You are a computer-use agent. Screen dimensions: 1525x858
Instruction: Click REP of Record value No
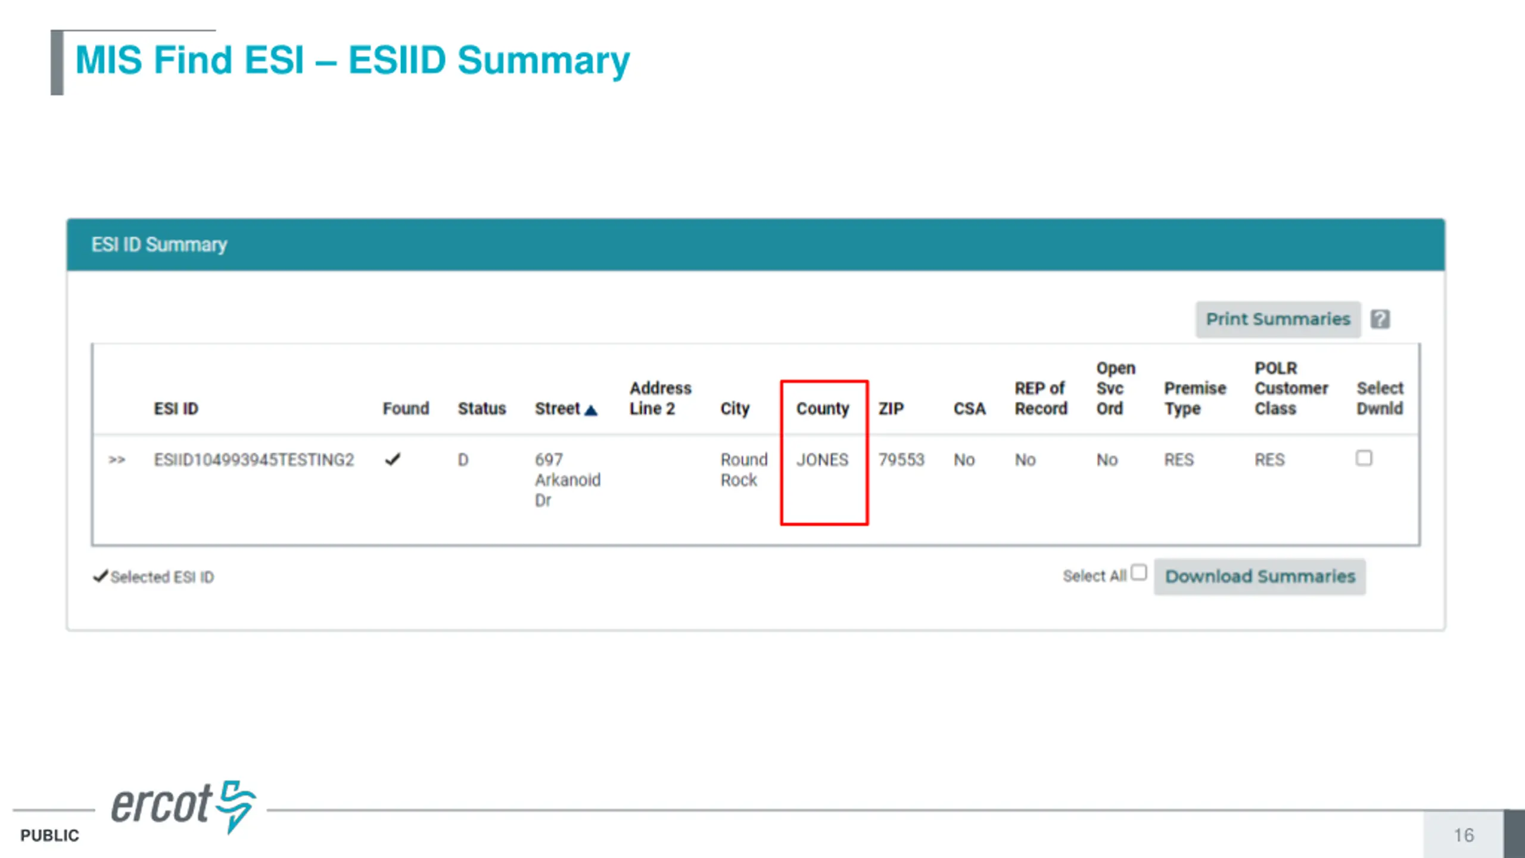pos(1025,460)
